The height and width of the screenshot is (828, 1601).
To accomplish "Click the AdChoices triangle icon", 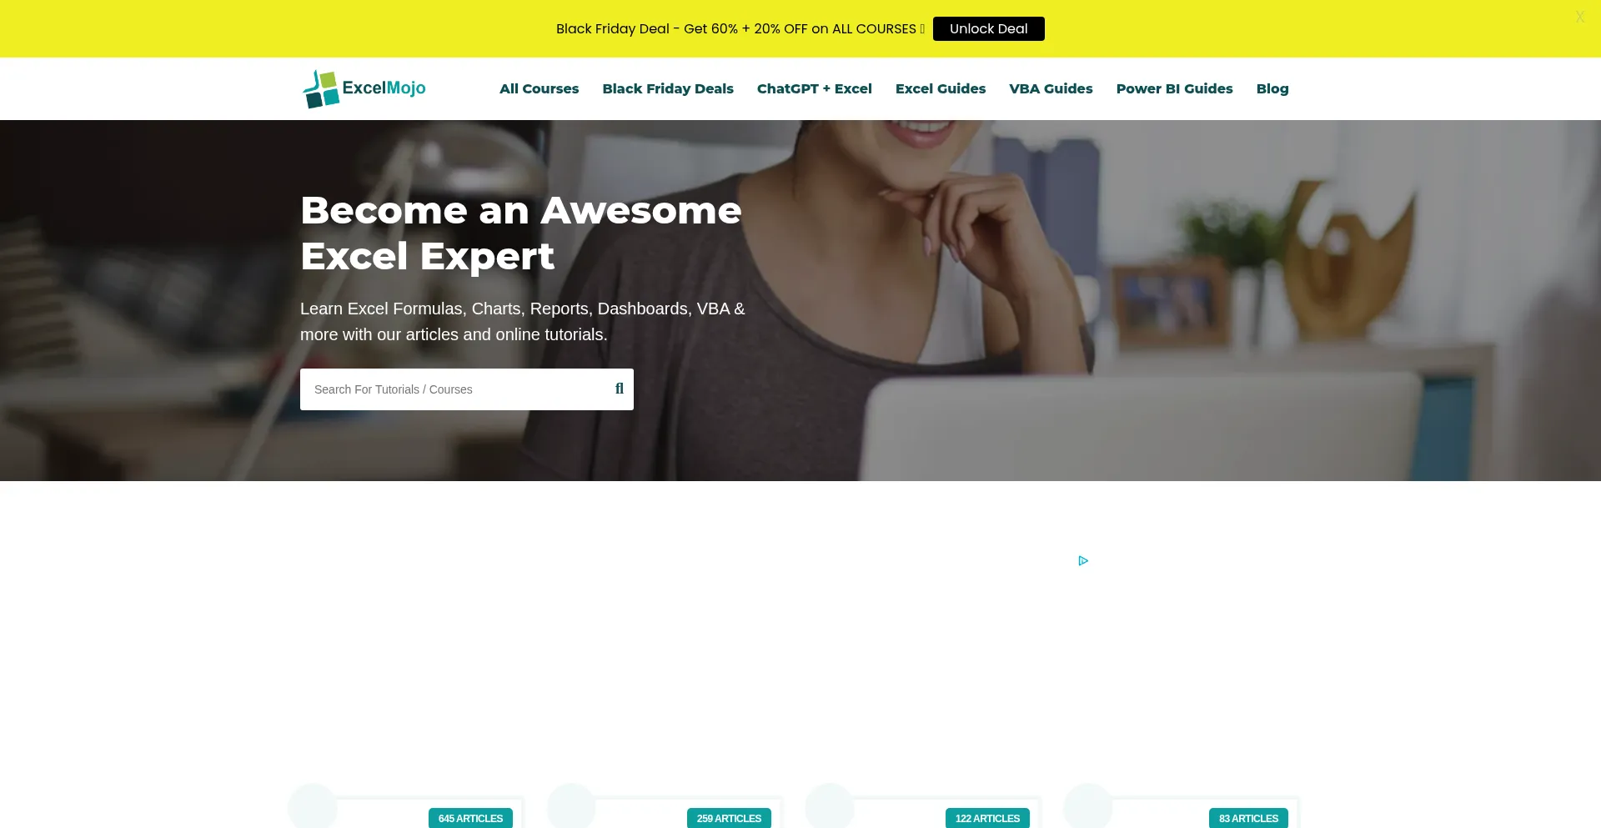I will pyautogui.click(x=1083, y=560).
